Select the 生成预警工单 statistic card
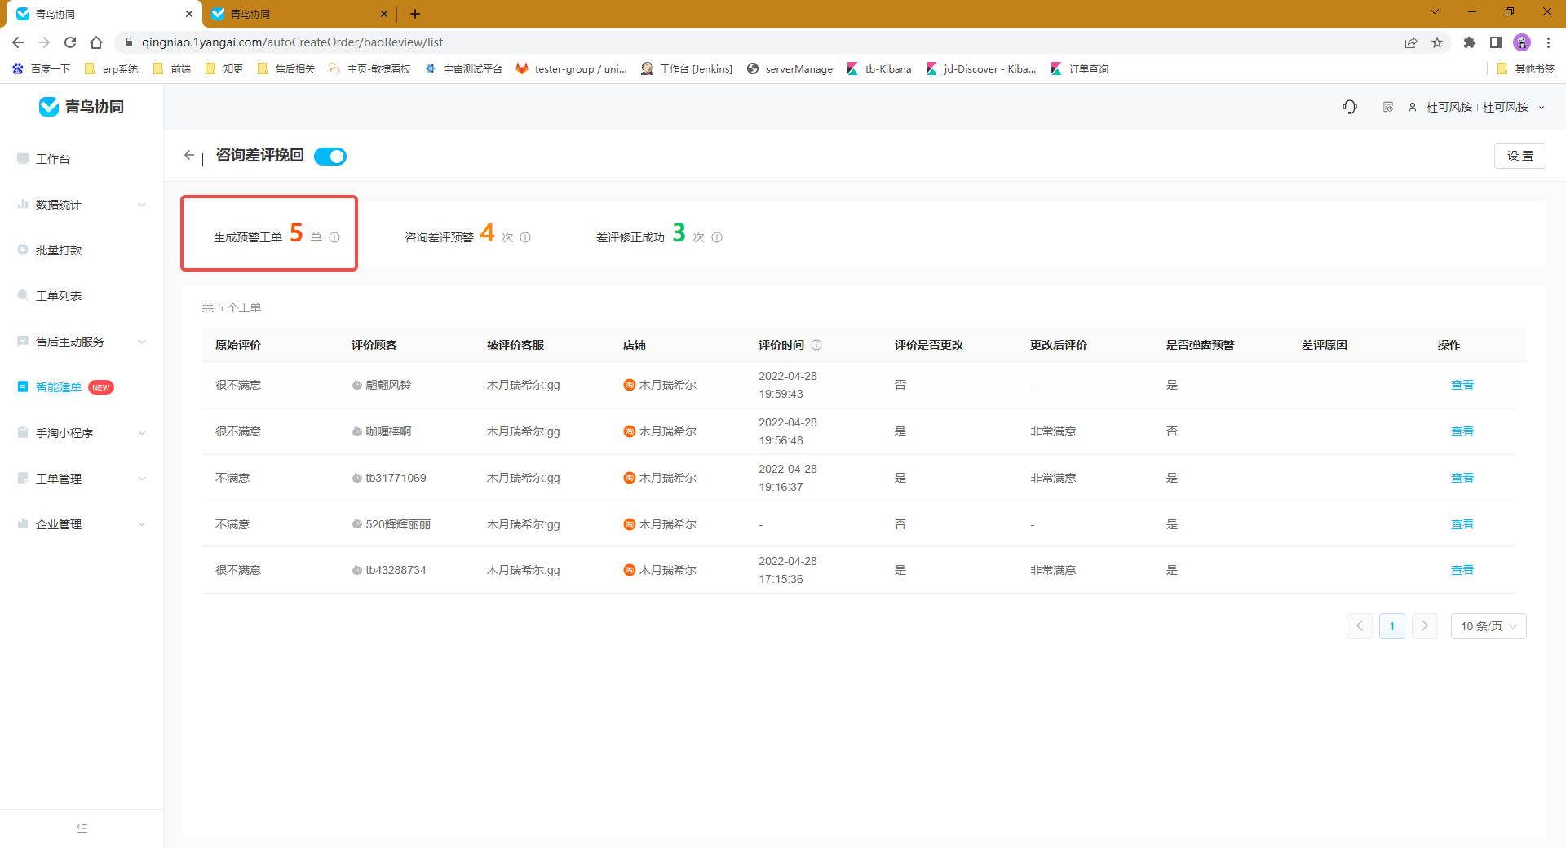Image resolution: width=1566 pixels, height=848 pixels. pyautogui.click(x=269, y=233)
